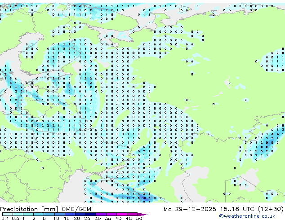Viewport: 285px width, 220px height.
Task: Click the 30–35 mm purple legend swatch
Action: pyautogui.click(x=101, y=214)
